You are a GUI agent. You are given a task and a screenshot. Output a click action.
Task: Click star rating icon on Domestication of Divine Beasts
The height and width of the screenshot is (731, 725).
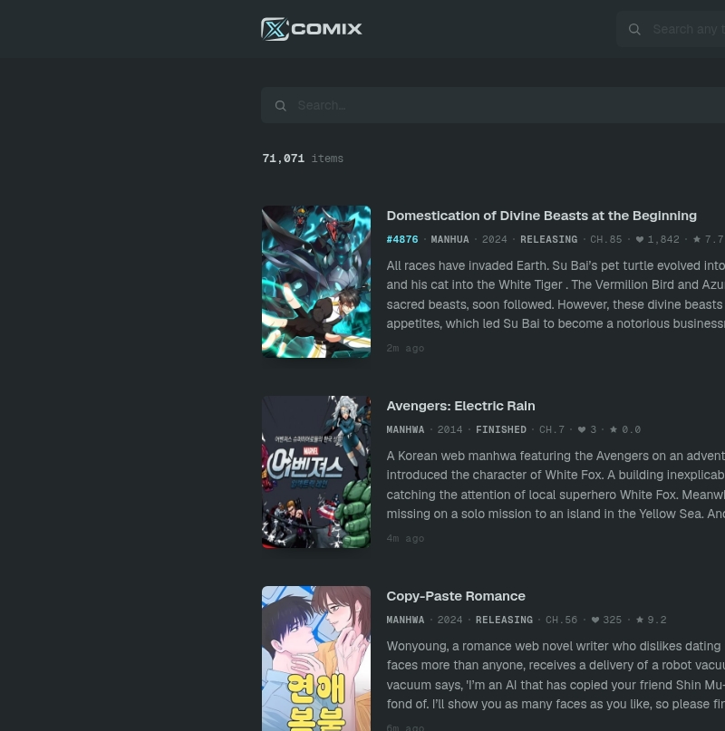pos(697,239)
